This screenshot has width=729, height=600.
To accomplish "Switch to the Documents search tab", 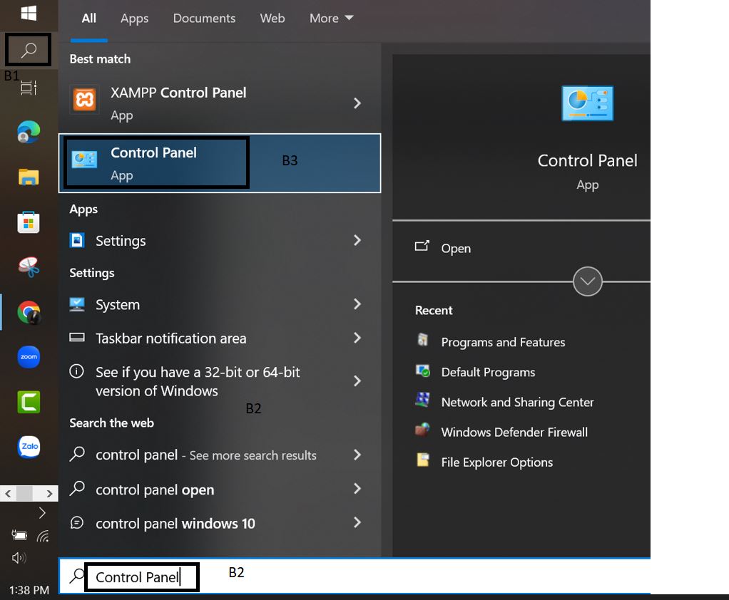I will click(204, 19).
